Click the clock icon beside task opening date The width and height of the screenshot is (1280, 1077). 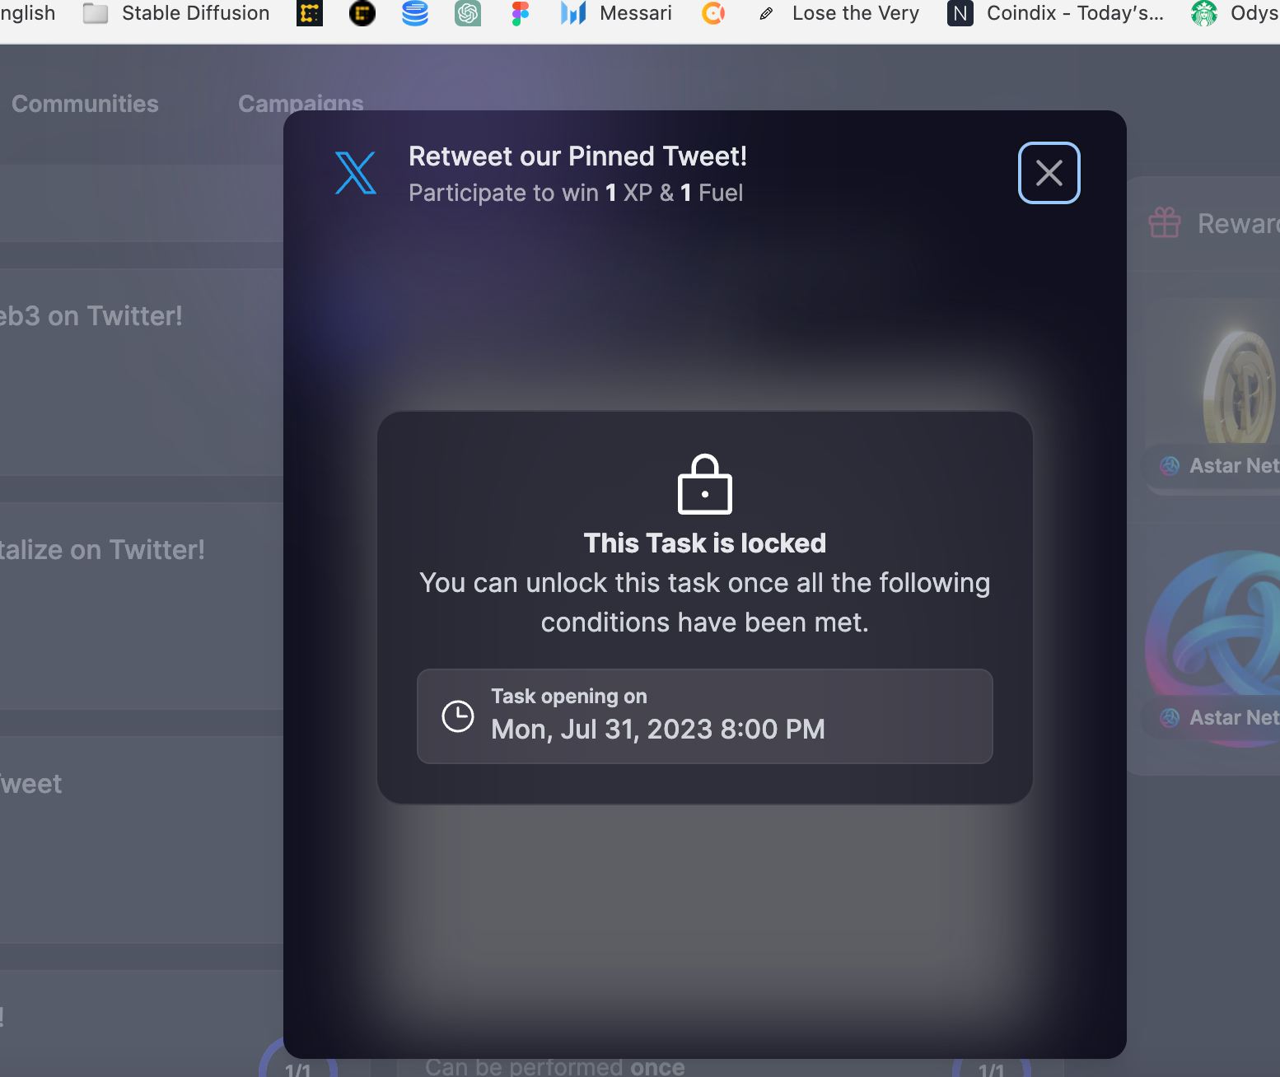458,716
